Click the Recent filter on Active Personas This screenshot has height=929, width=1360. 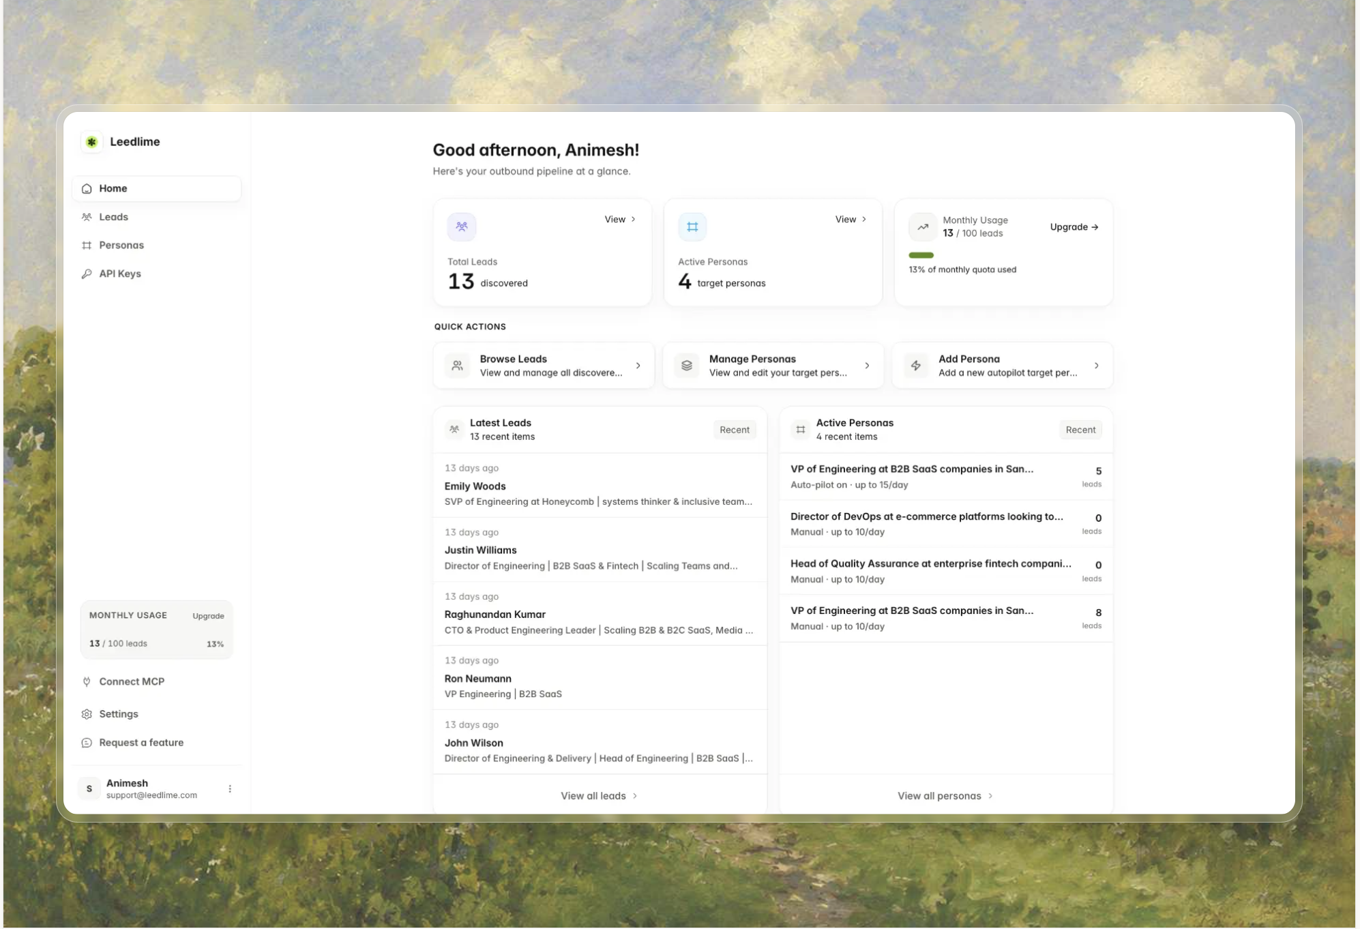point(1081,430)
